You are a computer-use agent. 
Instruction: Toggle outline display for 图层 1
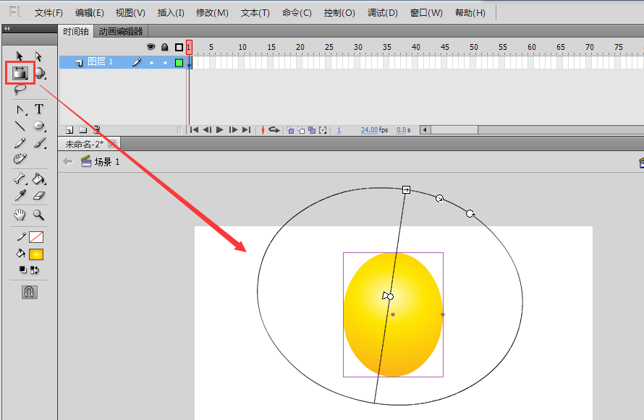[x=179, y=63]
